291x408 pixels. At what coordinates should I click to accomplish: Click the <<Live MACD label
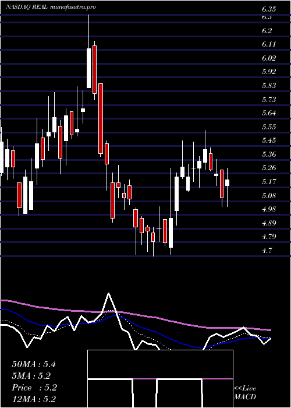click(x=245, y=393)
